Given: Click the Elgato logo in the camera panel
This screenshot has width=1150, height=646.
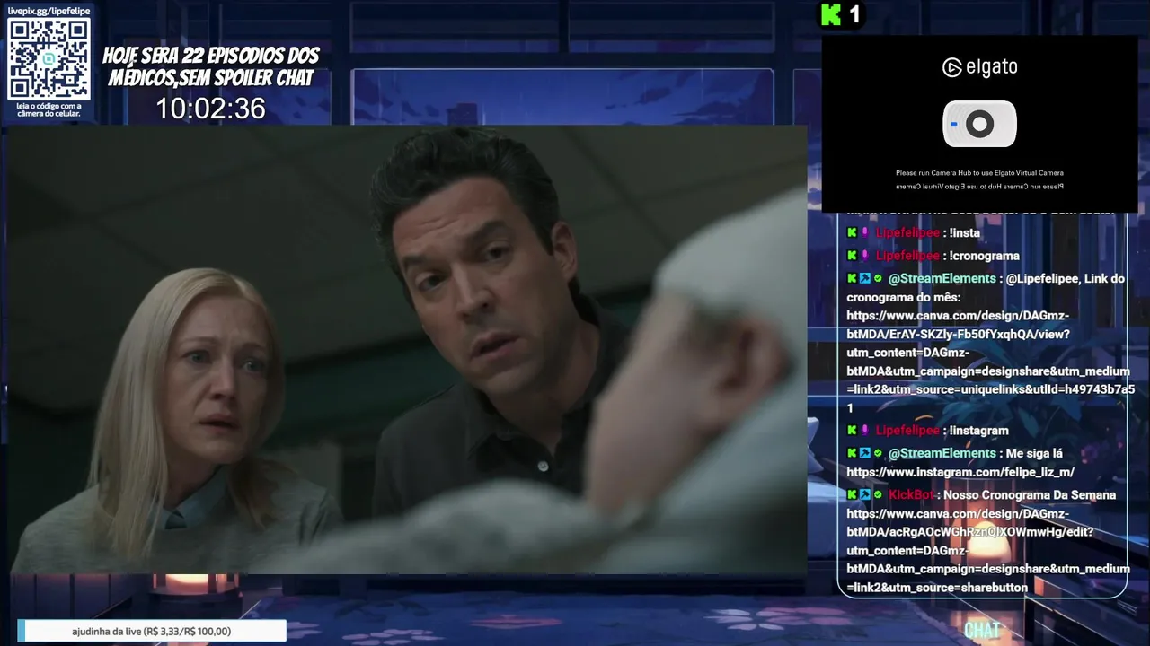Looking at the screenshot, I should pyautogui.click(x=979, y=67).
